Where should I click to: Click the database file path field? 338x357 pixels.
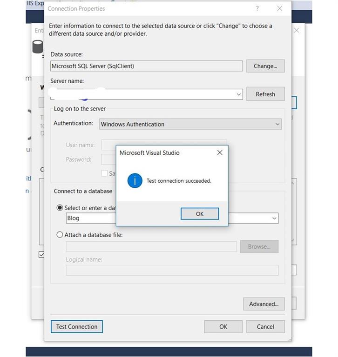151,246
